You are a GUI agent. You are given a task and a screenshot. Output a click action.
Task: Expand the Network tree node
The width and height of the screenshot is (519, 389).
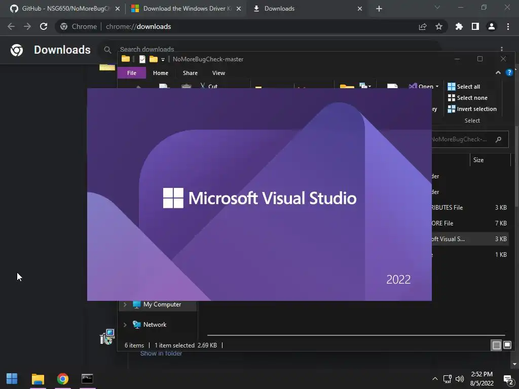point(125,325)
